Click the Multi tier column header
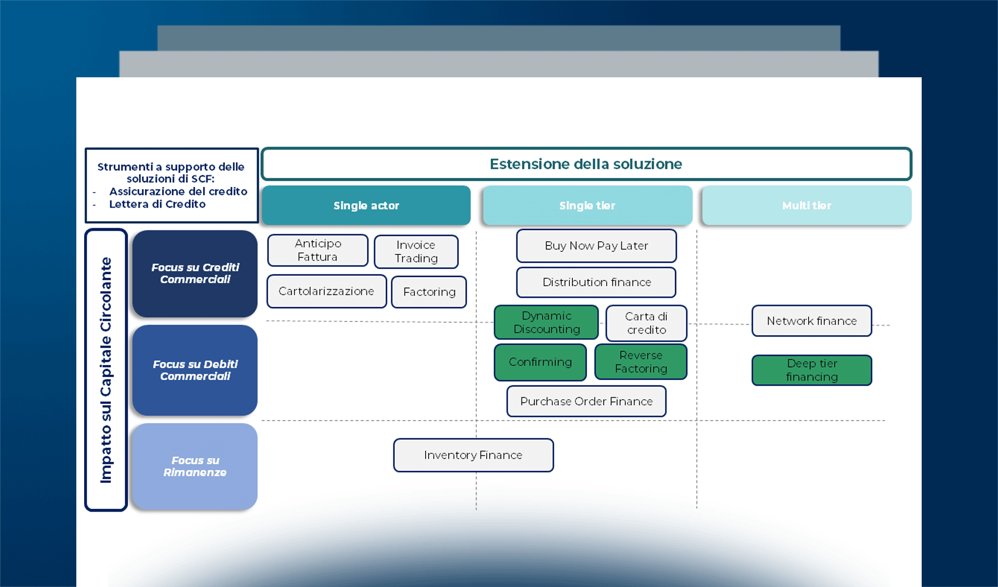This screenshot has width=998, height=587. click(x=806, y=205)
